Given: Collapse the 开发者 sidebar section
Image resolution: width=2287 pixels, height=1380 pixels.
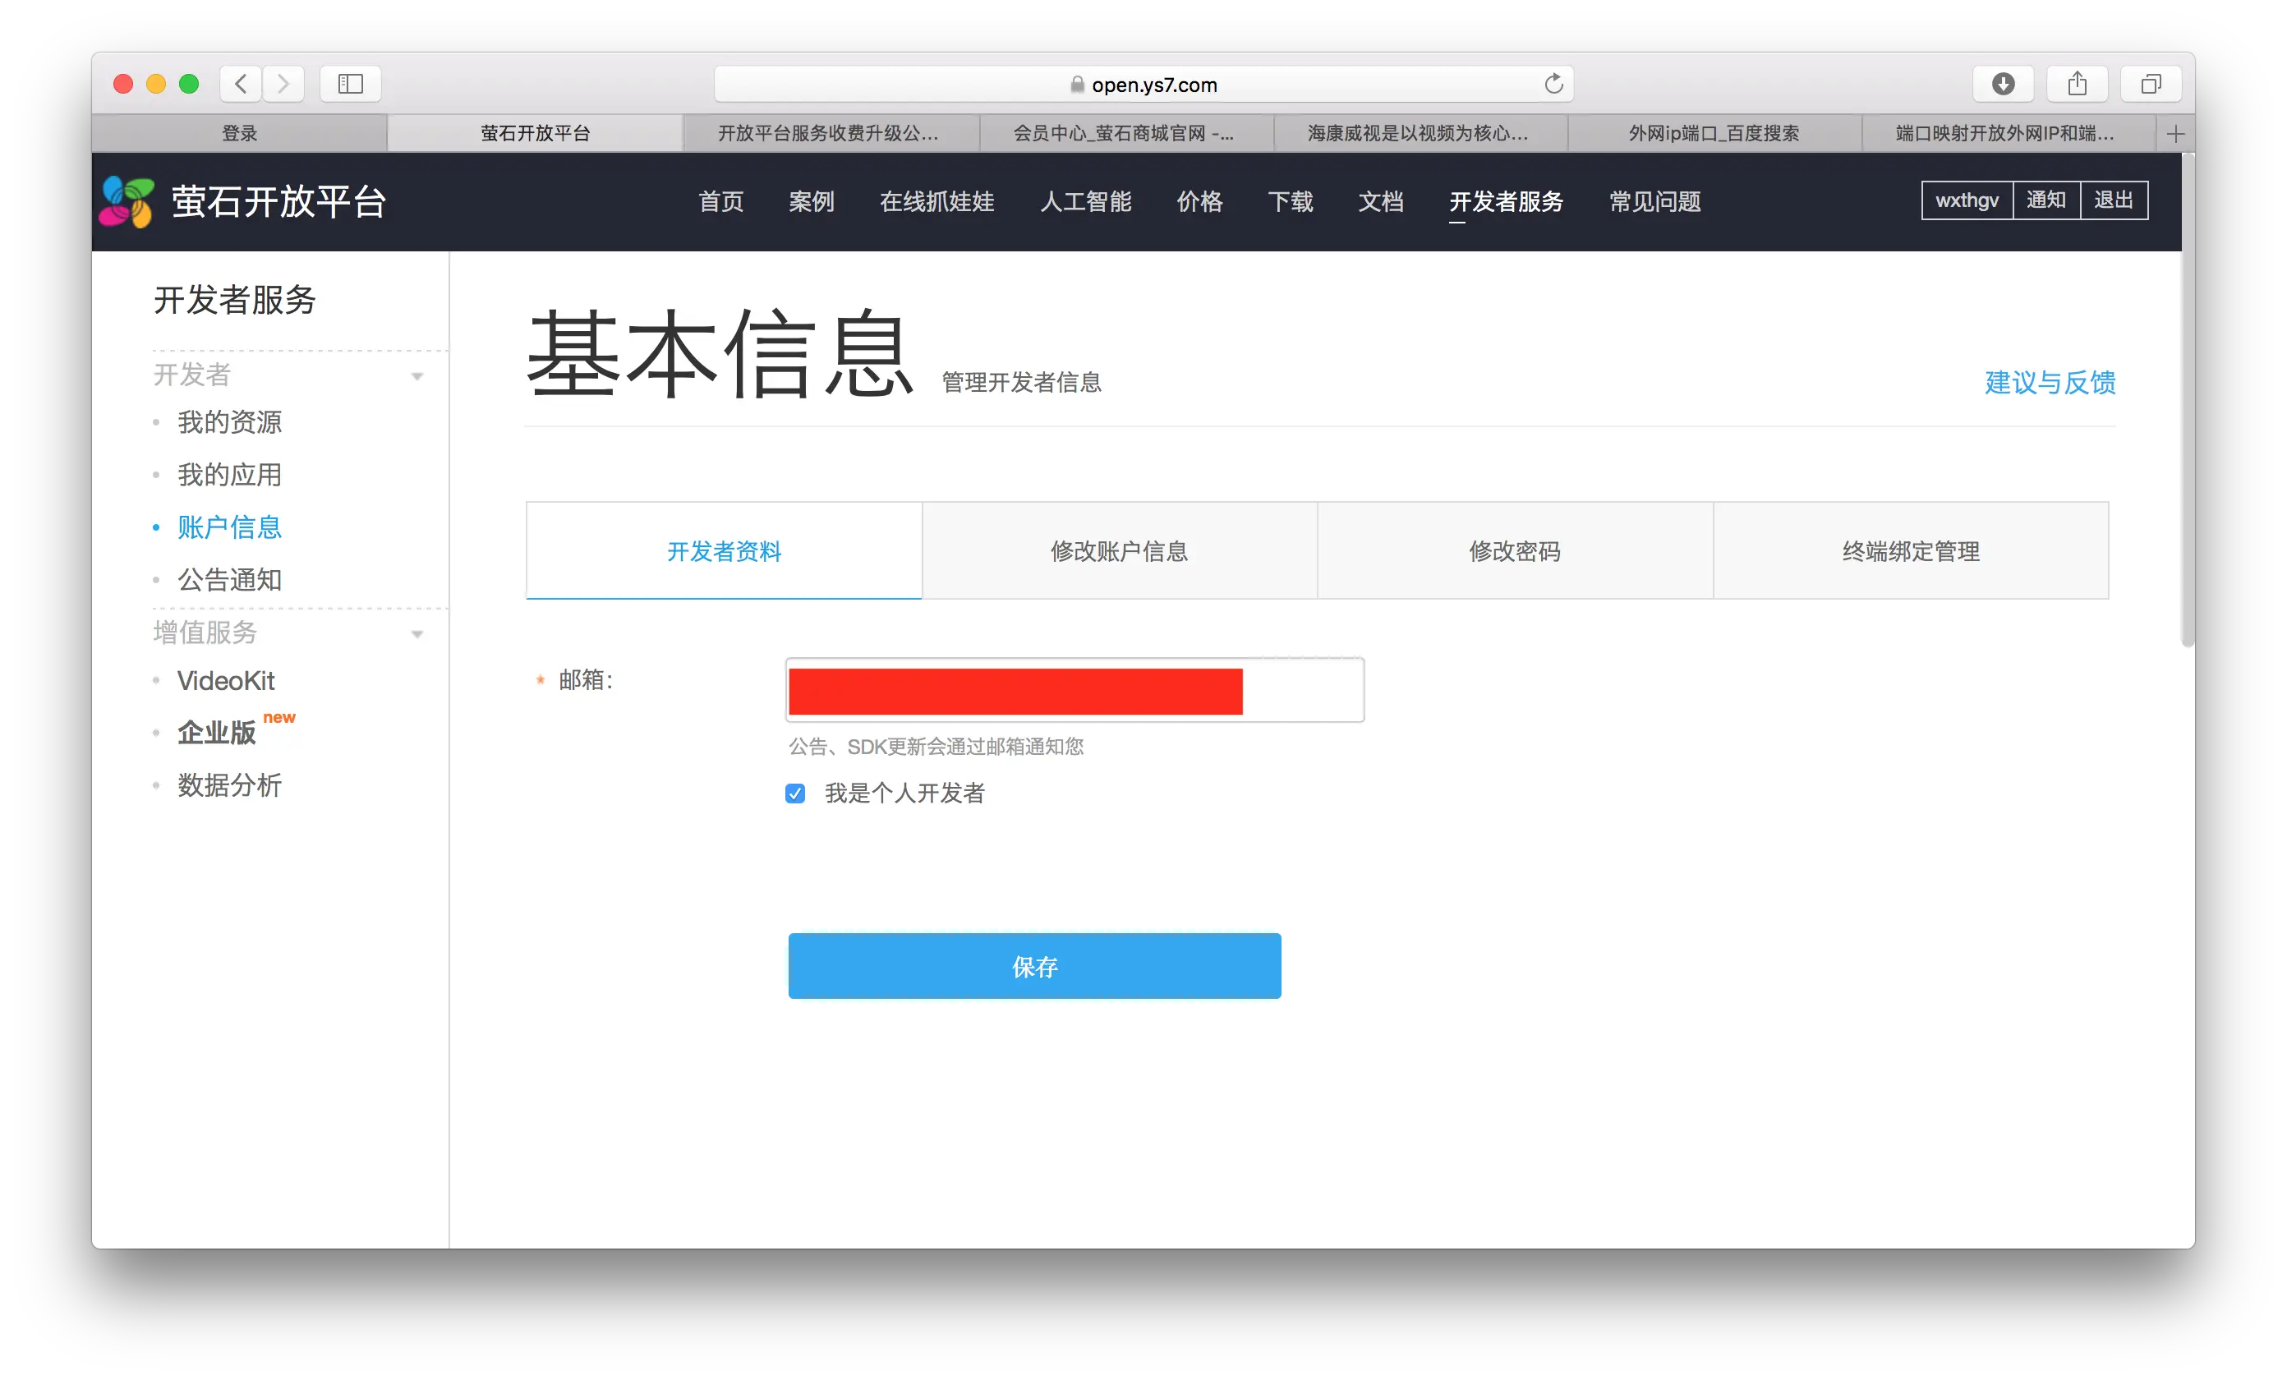Looking at the screenshot, I should pyautogui.click(x=416, y=376).
